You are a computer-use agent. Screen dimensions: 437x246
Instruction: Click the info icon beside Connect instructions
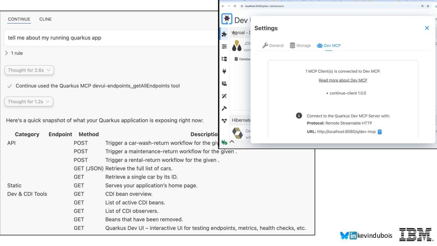299,116
